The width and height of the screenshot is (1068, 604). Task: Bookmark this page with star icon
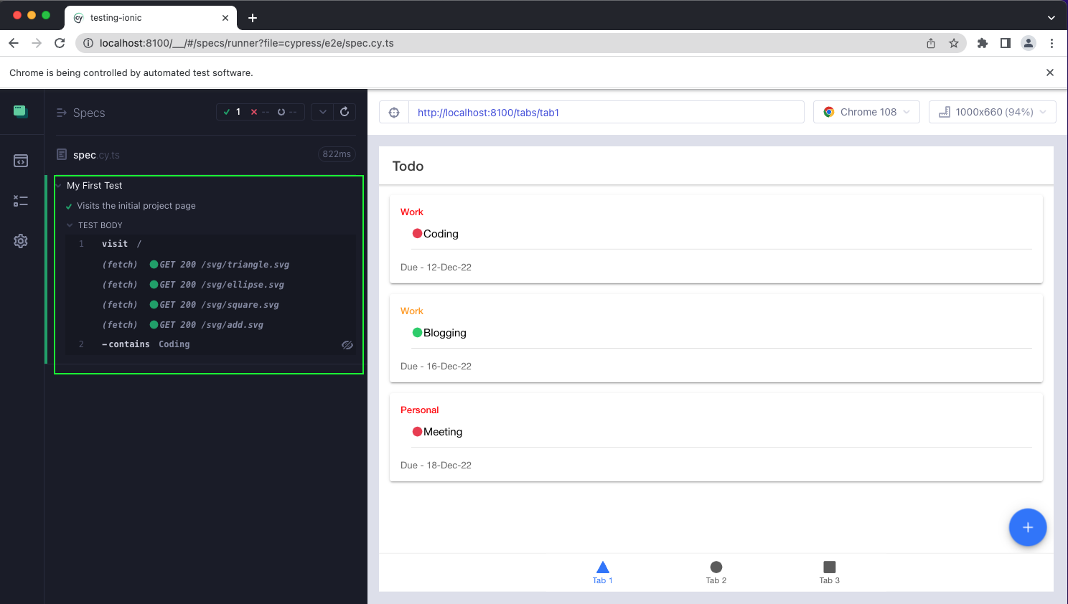click(954, 43)
